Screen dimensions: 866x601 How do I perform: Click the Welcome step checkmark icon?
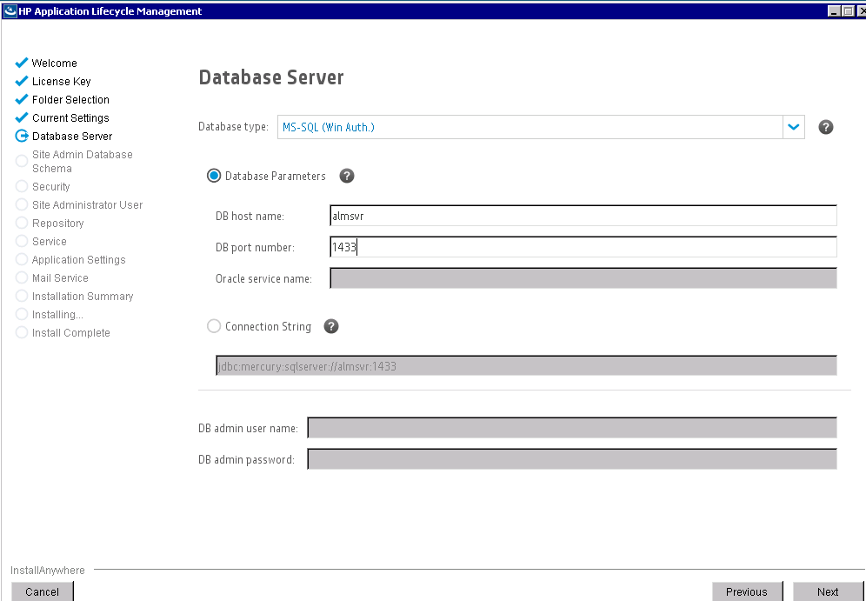22,63
